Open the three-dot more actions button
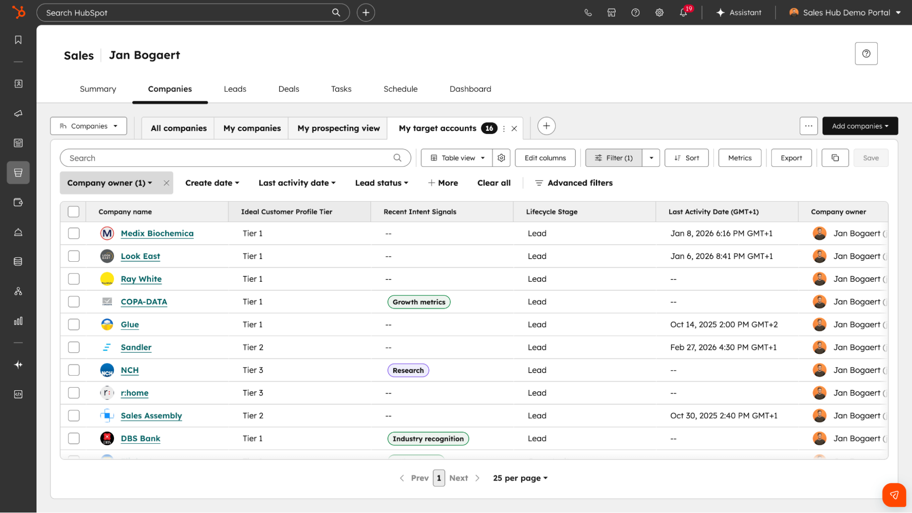Image resolution: width=912 pixels, height=513 pixels. click(x=808, y=126)
